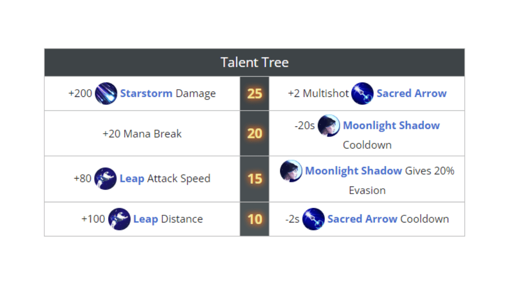Image resolution: width=511 pixels, height=287 pixels.
Task: Open the Starstorm link
Action: pos(146,94)
